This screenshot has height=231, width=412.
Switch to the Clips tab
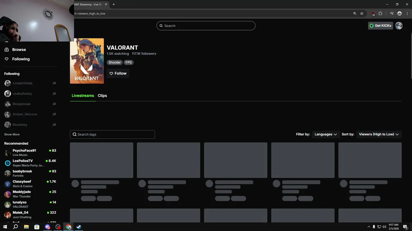coord(102,96)
